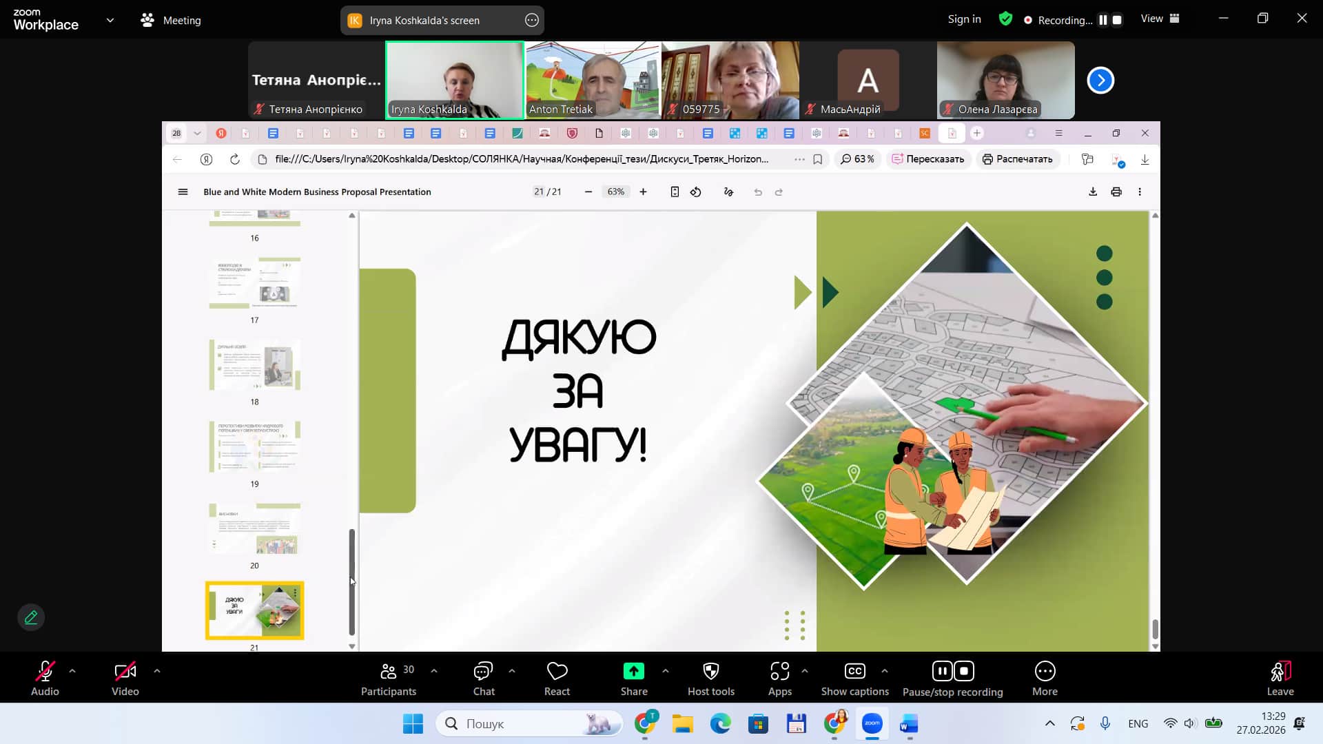This screenshot has height=744, width=1323.
Task: Show next participants with the blue arrow
Action: [x=1100, y=81]
